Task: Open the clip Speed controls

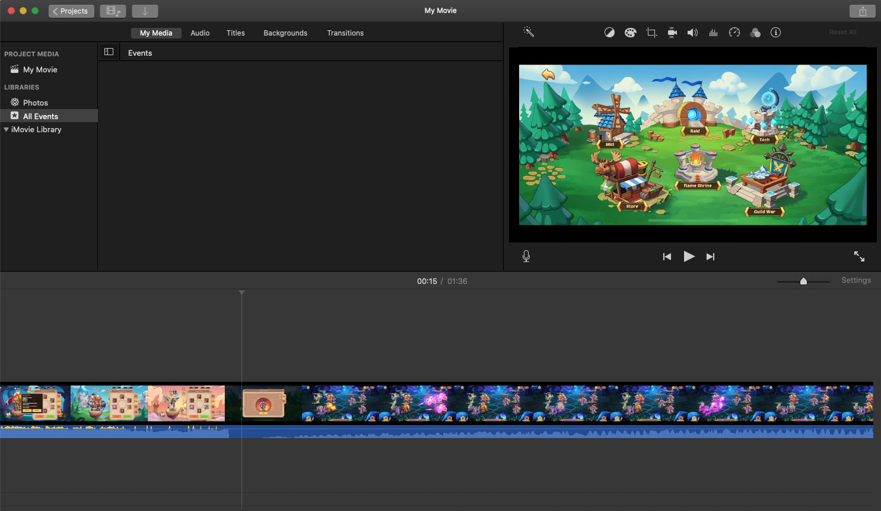Action: 734,33
